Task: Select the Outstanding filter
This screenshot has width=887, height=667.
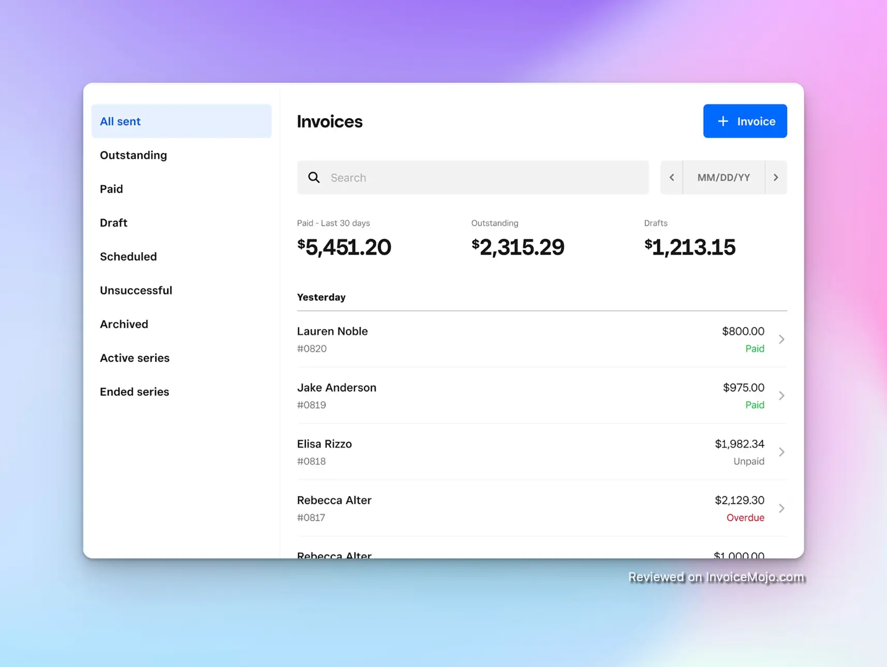Action: tap(133, 155)
